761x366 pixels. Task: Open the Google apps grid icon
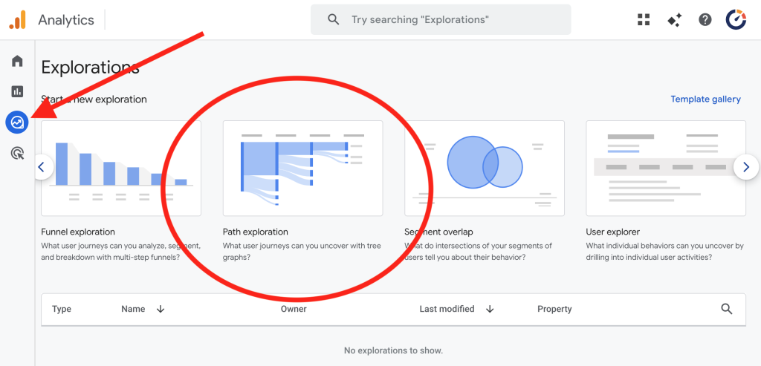pos(644,20)
